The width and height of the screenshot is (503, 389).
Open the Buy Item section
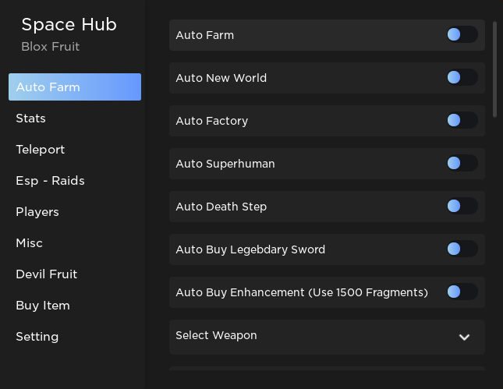coord(43,306)
